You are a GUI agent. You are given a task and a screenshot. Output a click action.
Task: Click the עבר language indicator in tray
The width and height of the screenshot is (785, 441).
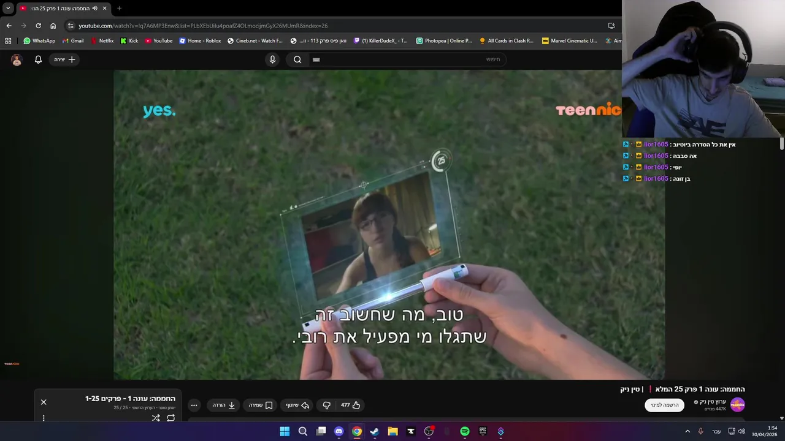click(716, 431)
